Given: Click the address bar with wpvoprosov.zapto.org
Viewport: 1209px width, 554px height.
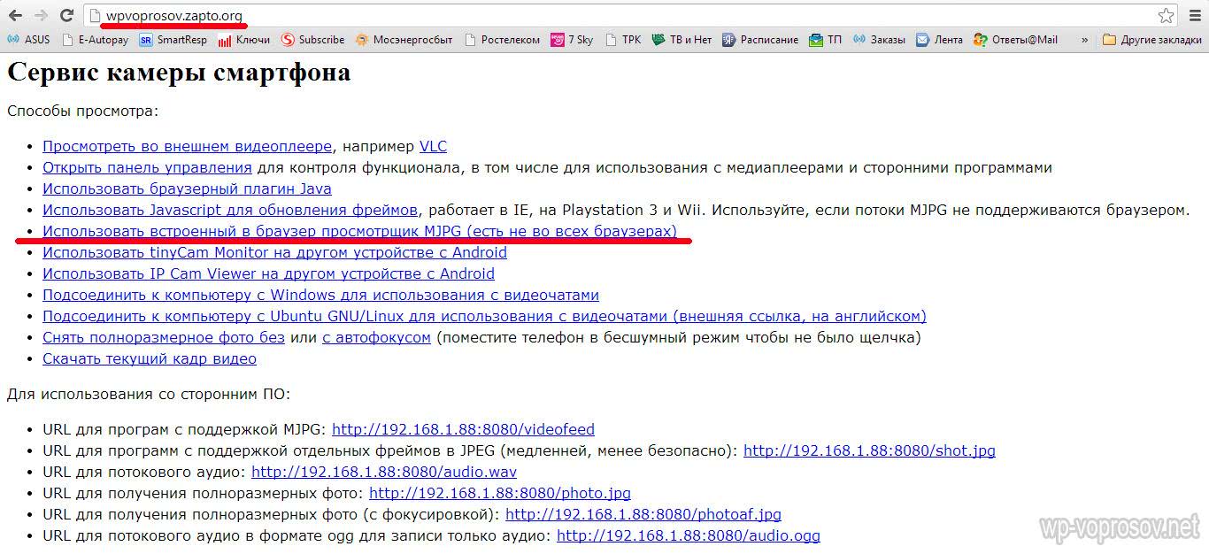Looking at the screenshot, I should point(620,16).
